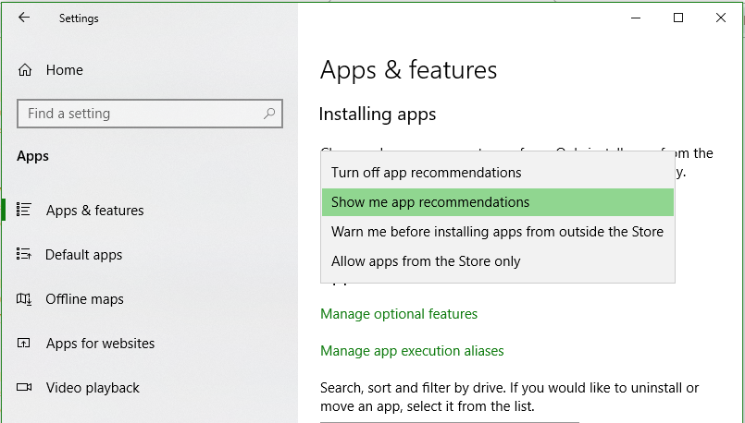Select Turn off app recommendations option

tap(426, 173)
